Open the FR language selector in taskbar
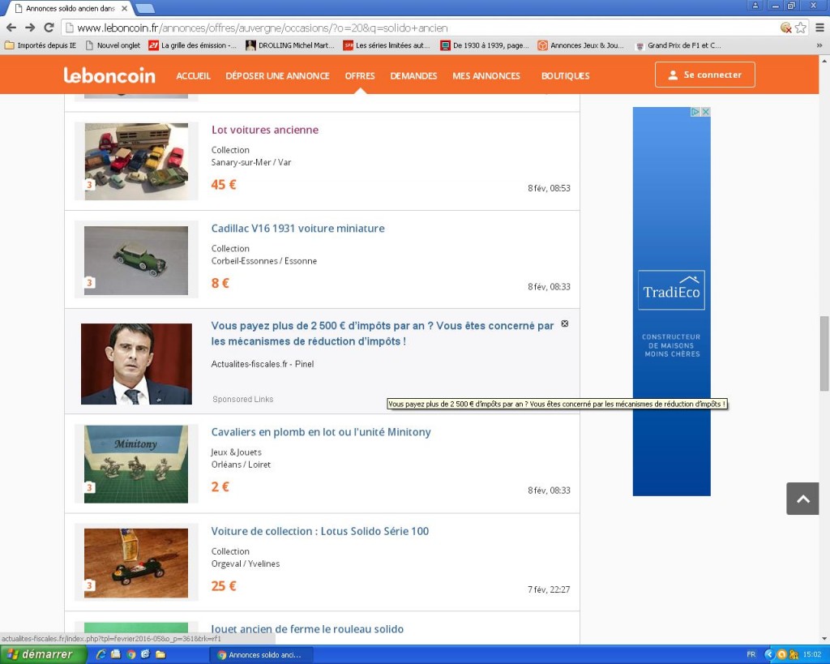The image size is (830, 664). (x=751, y=654)
